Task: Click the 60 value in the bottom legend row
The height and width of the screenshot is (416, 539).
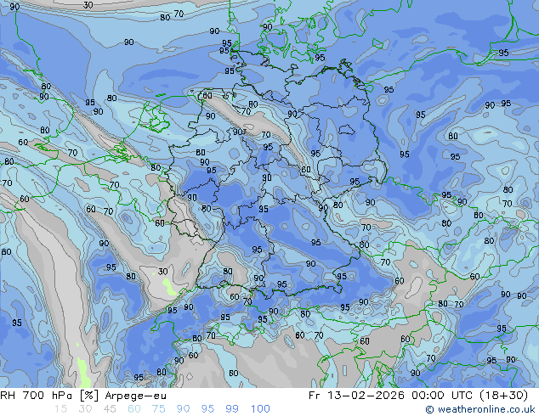Action: pyautogui.click(x=134, y=409)
